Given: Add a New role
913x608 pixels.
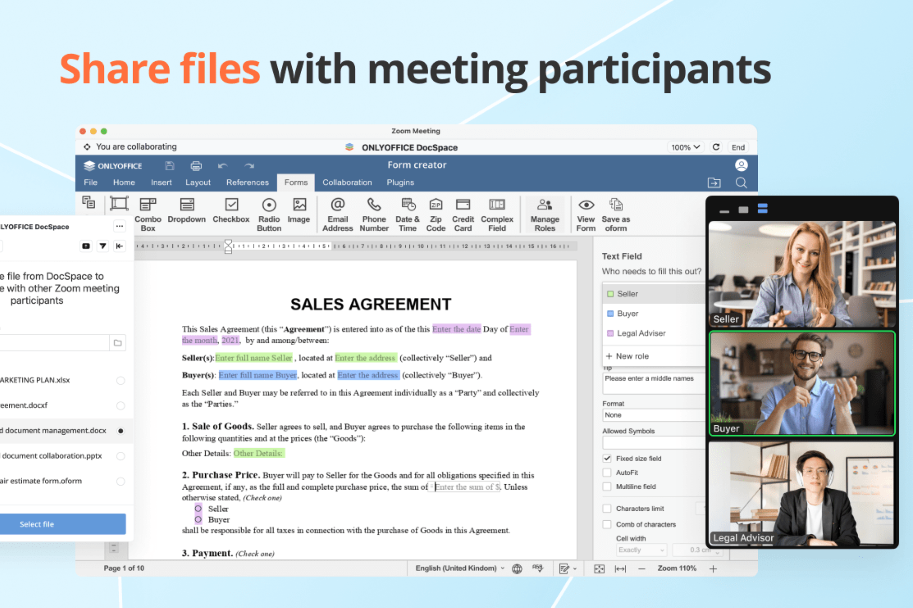Looking at the screenshot, I should (x=627, y=356).
